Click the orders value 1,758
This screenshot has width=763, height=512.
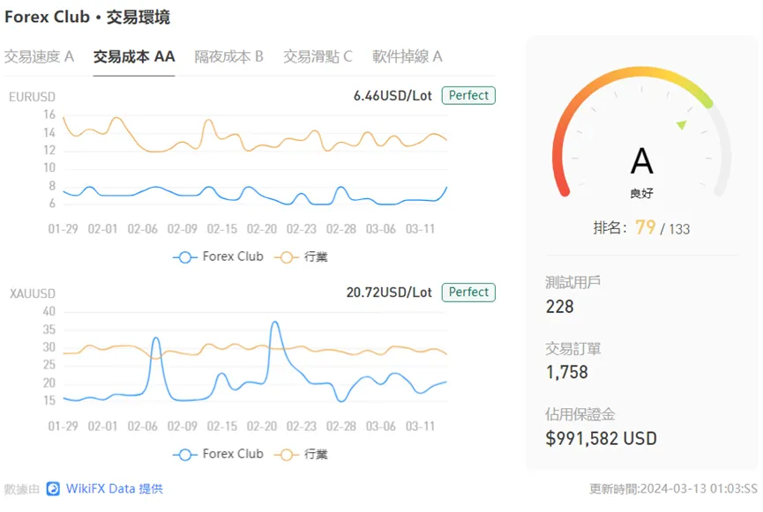(x=567, y=373)
